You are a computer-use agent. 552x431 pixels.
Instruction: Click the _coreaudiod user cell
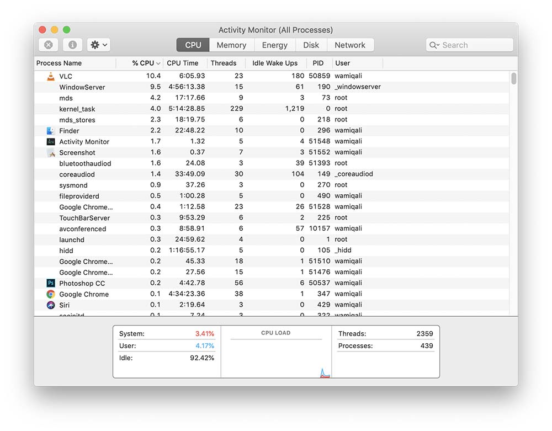tap(354, 174)
